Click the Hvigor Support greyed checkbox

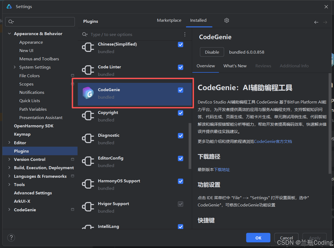pos(181,204)
